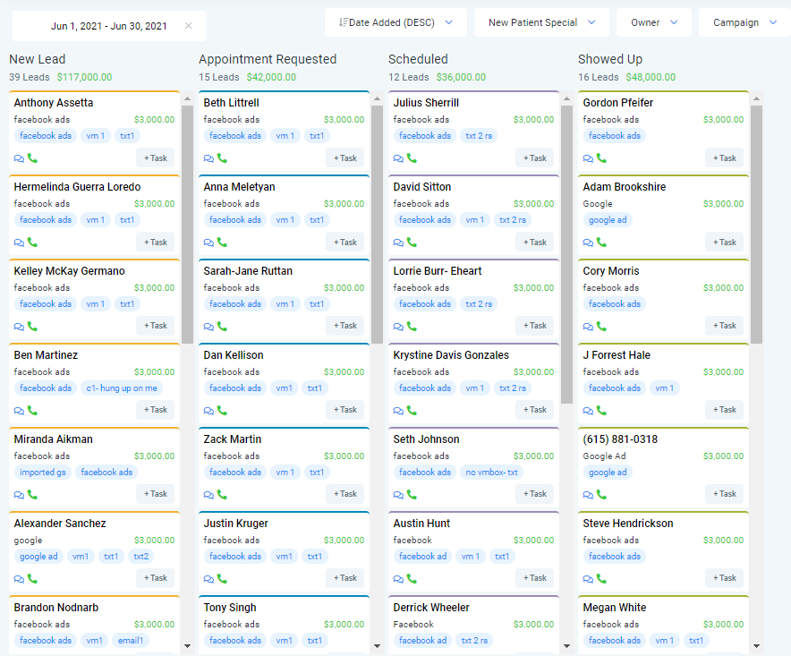The image size is (791, 656).
Task: Open the New Patient Special dropdown
Action: pos(540,22)
